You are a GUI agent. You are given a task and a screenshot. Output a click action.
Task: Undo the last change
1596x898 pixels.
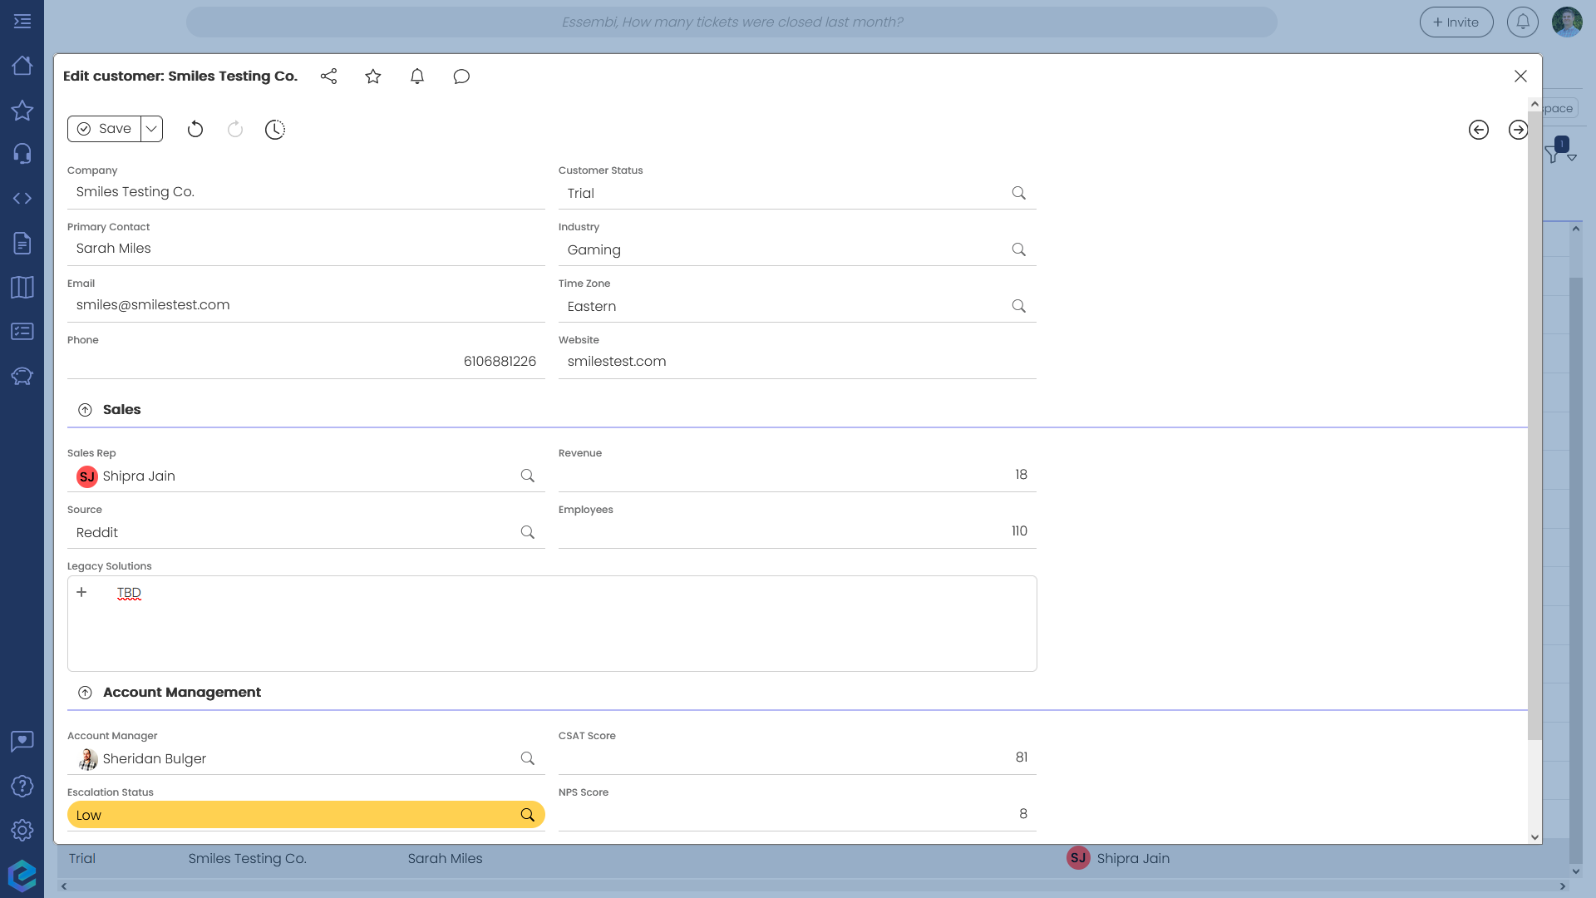195,129
